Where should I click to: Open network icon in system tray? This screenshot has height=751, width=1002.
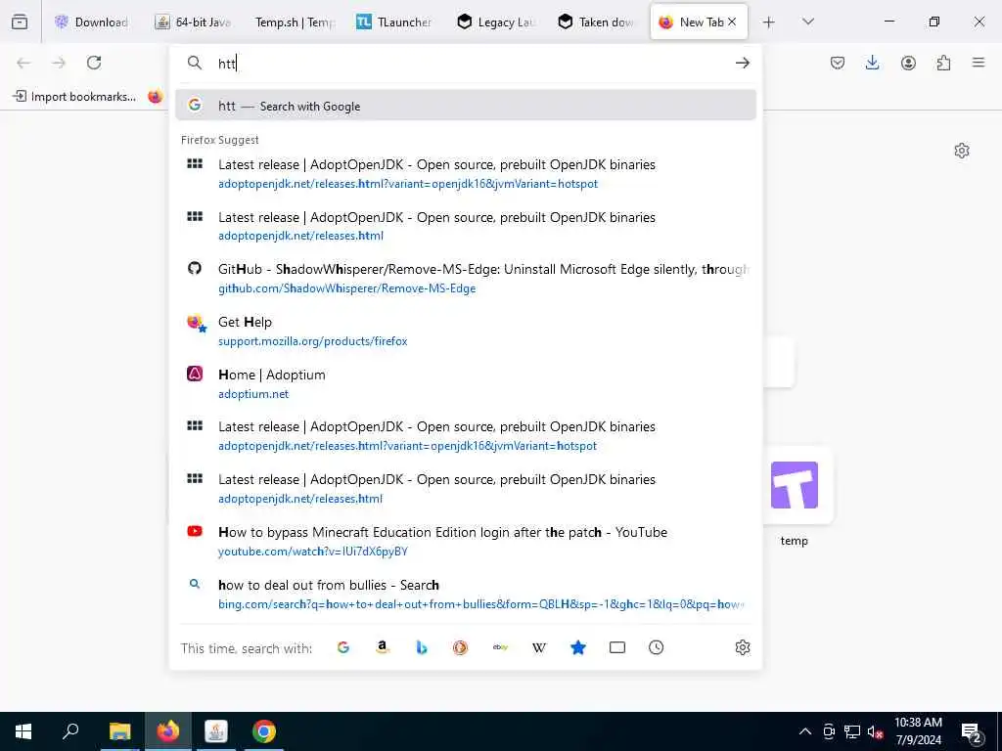point(852,731)
